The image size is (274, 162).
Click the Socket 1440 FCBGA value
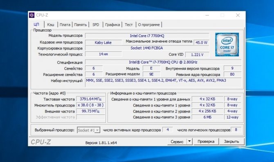tap(147, 48)
